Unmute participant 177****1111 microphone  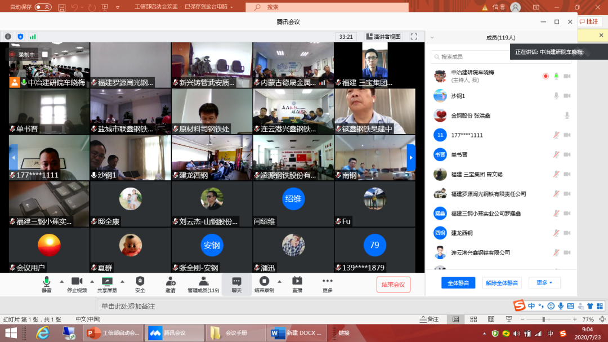pos(556,135)
